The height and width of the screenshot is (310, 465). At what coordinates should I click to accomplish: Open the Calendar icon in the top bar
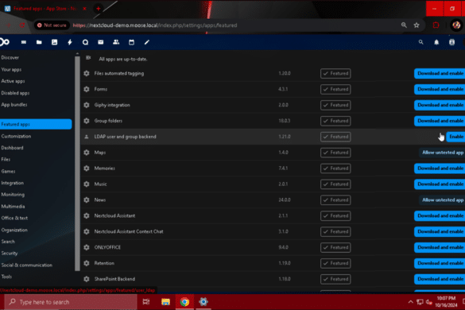(131, 42)
